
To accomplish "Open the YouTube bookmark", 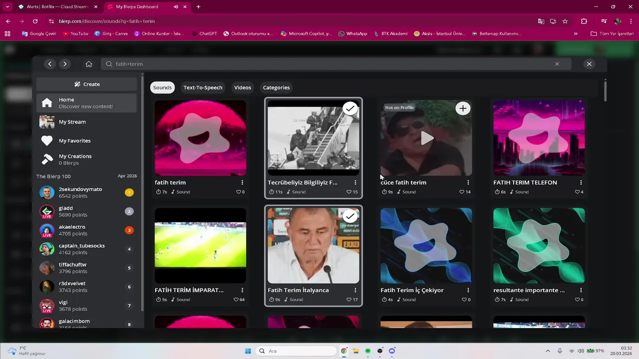I will [75, 34].
